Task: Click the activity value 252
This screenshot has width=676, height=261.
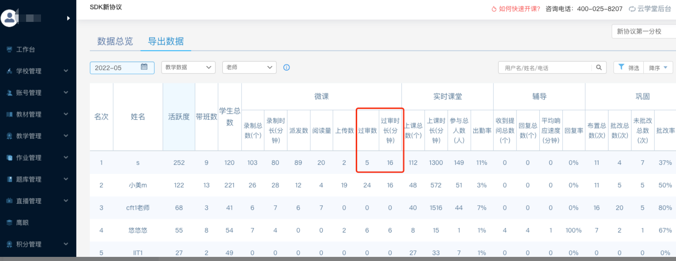Action: click(179, 163)
